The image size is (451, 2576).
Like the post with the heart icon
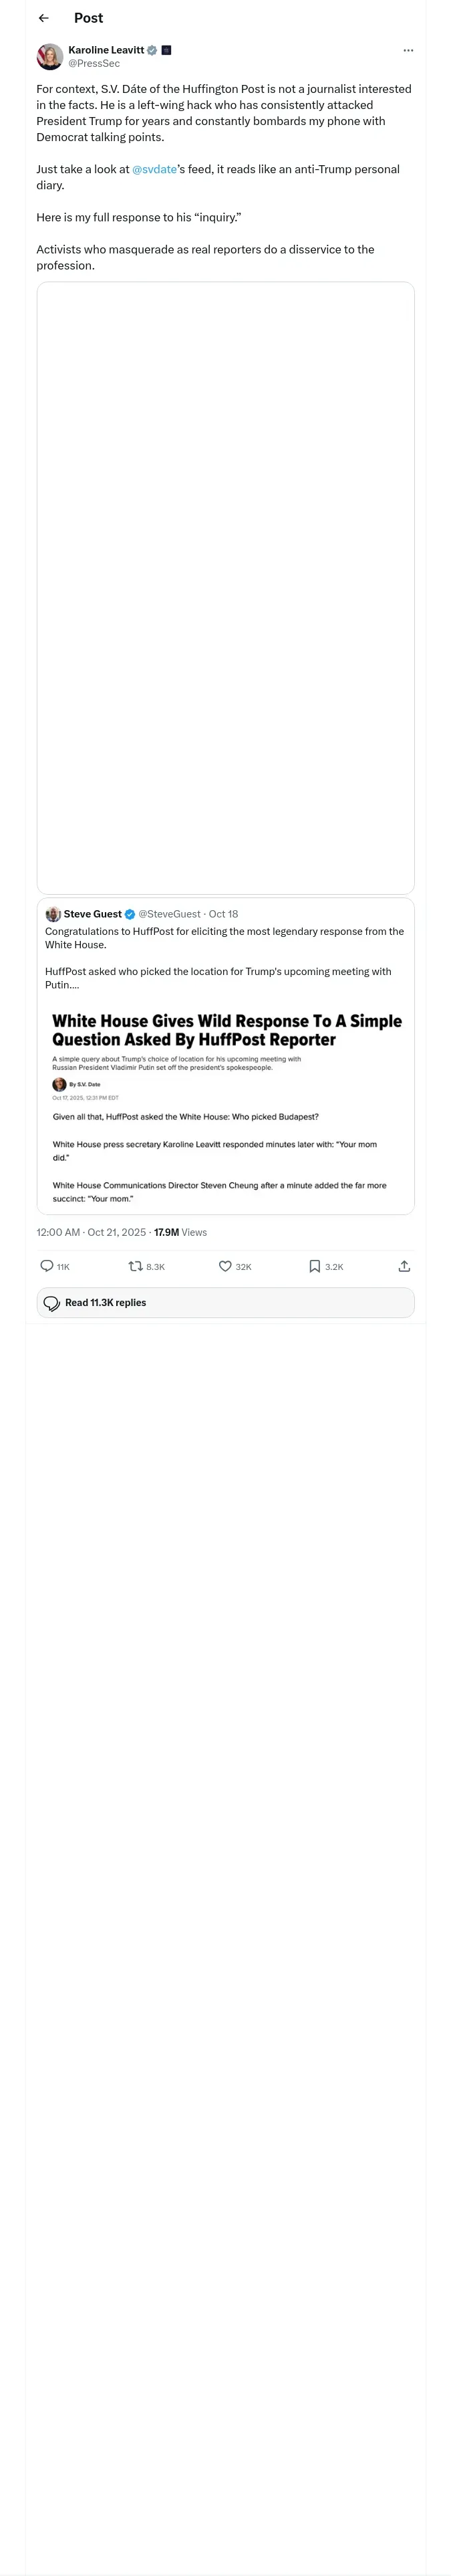coord(225,1266)
